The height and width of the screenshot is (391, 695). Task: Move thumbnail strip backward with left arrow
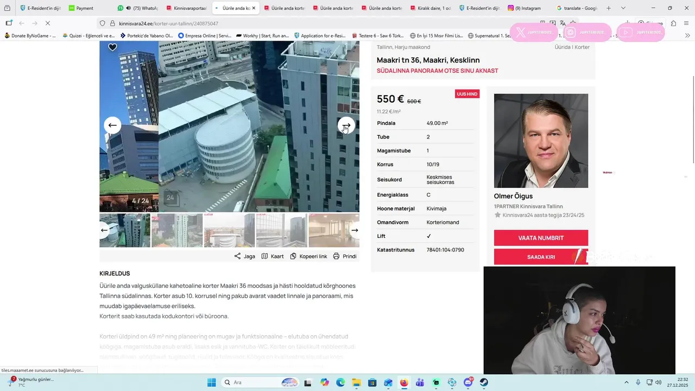point(104,230)
